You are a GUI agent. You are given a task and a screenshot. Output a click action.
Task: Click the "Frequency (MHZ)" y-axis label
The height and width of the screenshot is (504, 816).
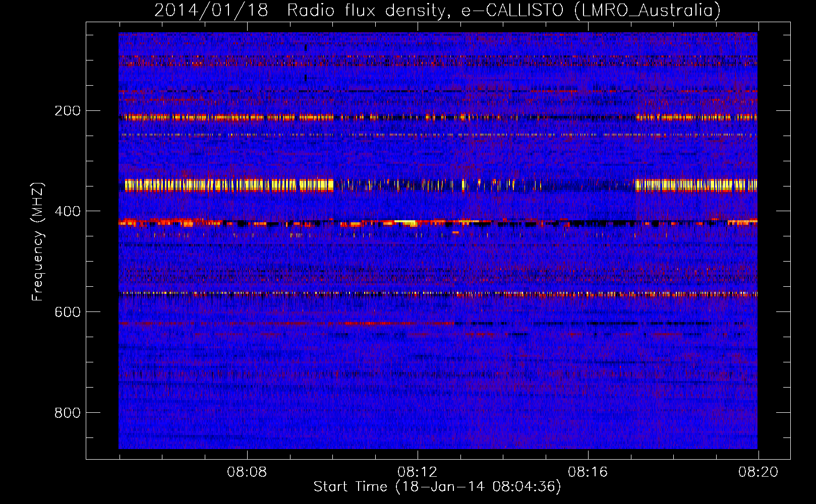[x=38, y=242]
